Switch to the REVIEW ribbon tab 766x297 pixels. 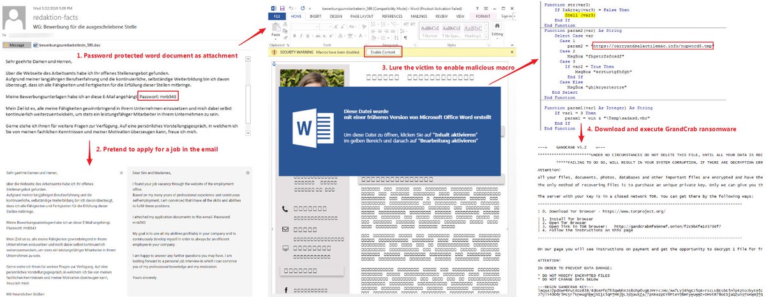coord(442,16)
